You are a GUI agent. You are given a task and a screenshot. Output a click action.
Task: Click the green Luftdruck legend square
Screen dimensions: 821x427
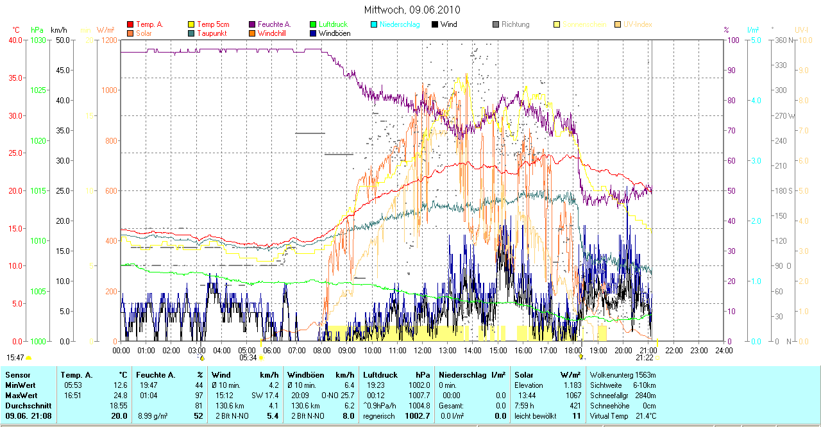313,24
